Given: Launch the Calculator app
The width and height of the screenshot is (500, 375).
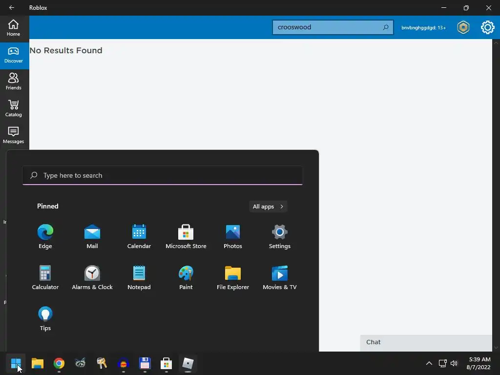Looking at the screenshot, I should coord(45,277).
